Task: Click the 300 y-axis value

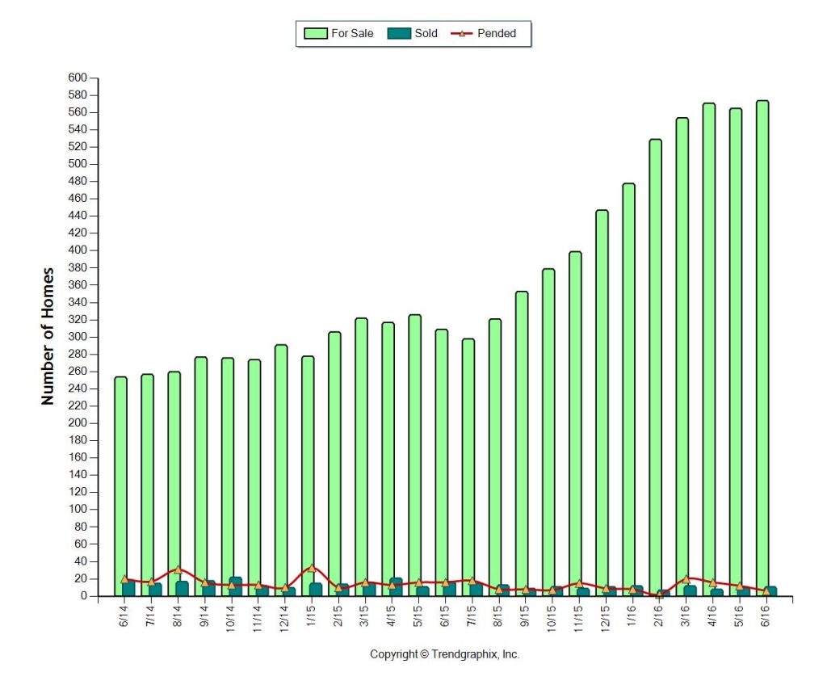Action: (x=77, y=337)
